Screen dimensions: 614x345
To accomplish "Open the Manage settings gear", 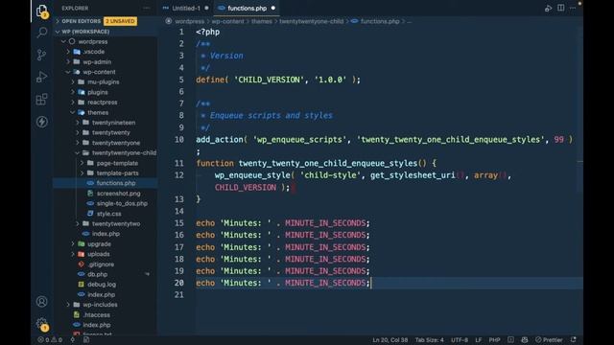I will pyautogui.click(x=41, y=324).
